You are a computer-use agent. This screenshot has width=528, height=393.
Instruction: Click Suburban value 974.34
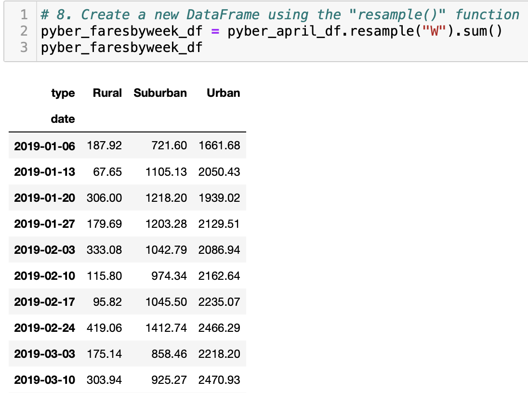(169, 276)
